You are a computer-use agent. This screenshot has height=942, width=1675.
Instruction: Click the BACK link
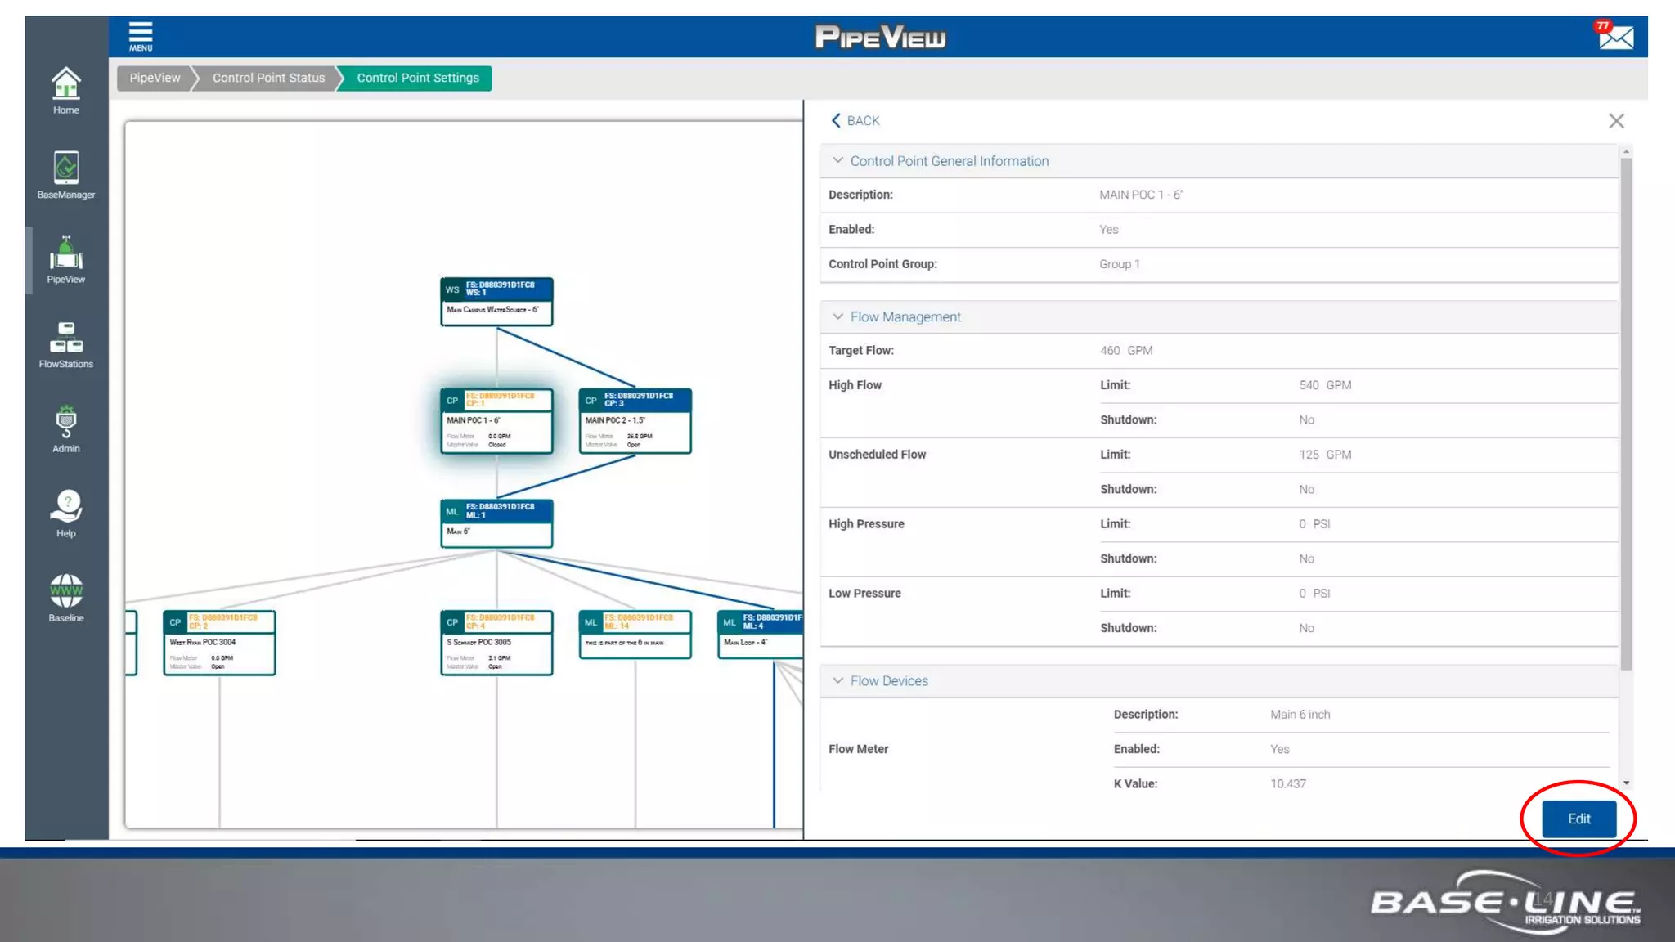(x=855, y=121)
